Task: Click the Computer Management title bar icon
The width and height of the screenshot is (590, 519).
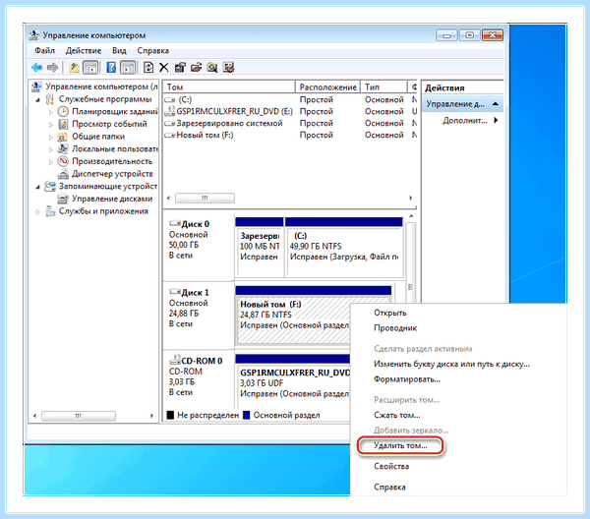Action: pos(34,35)
